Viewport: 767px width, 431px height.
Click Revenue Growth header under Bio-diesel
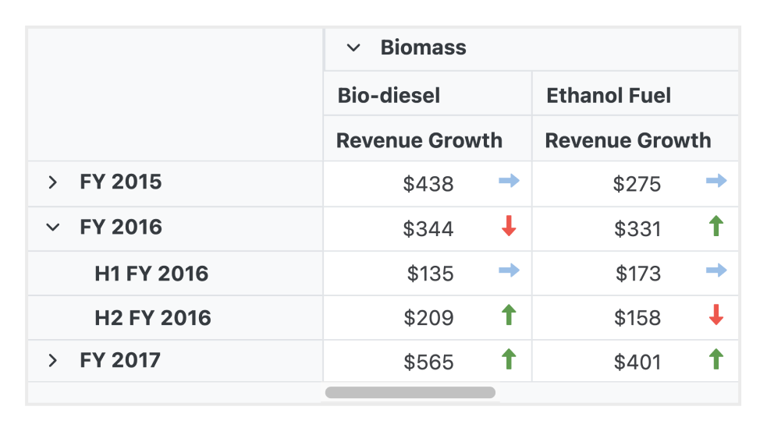(419, 141)
